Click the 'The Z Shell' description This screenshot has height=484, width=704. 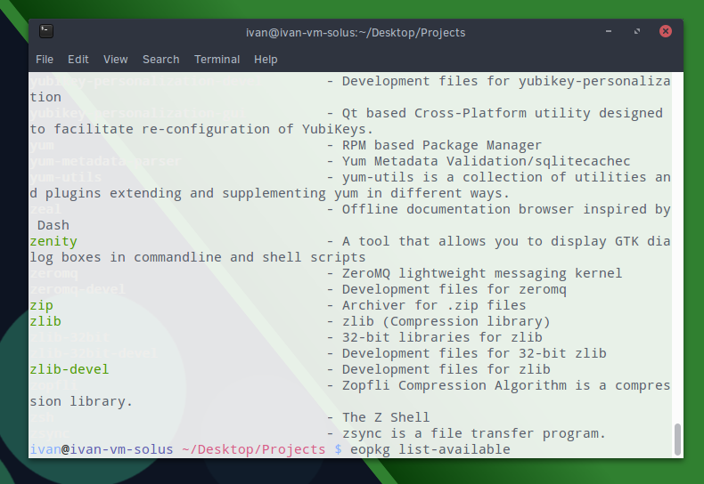coord(386,417)
